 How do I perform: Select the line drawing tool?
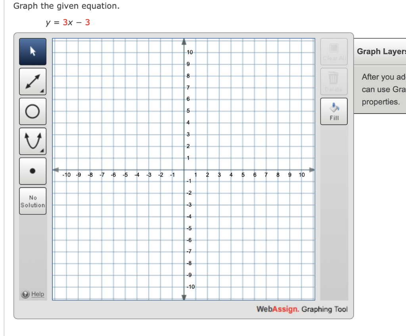33,81
